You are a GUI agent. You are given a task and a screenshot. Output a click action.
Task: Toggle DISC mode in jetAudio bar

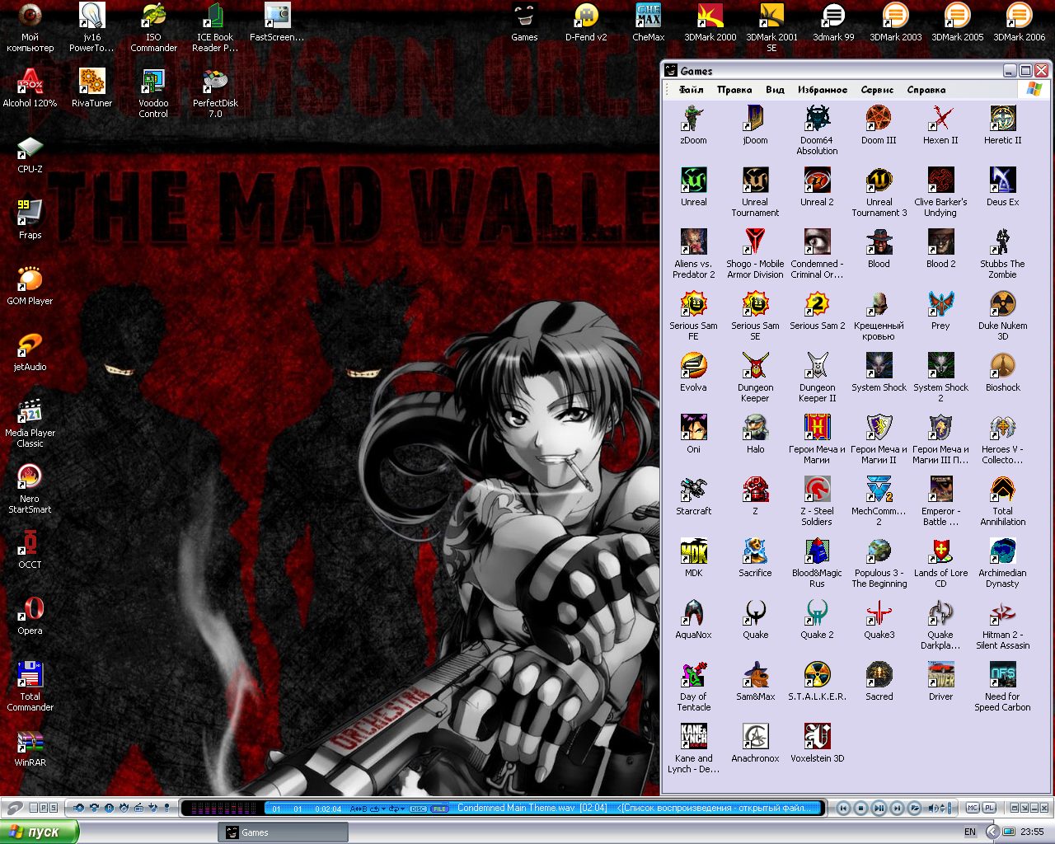[418, 809]
